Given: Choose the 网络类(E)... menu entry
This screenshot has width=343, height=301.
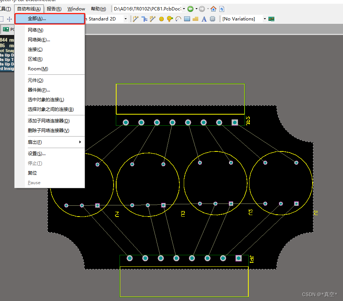Looking at the screenshot, I should point(50,40).
